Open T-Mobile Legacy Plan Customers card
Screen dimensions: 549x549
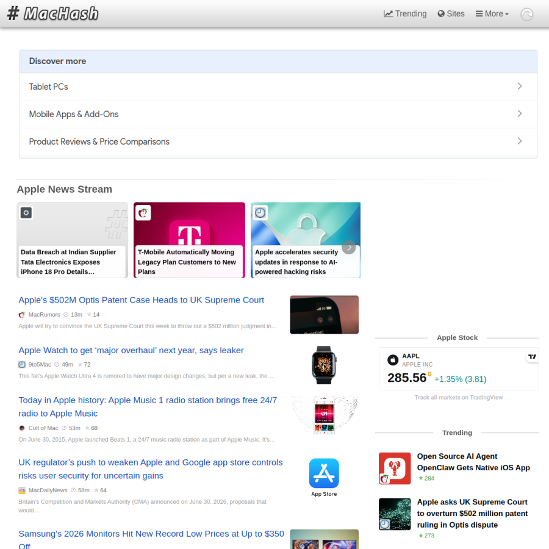coord(190,240)
